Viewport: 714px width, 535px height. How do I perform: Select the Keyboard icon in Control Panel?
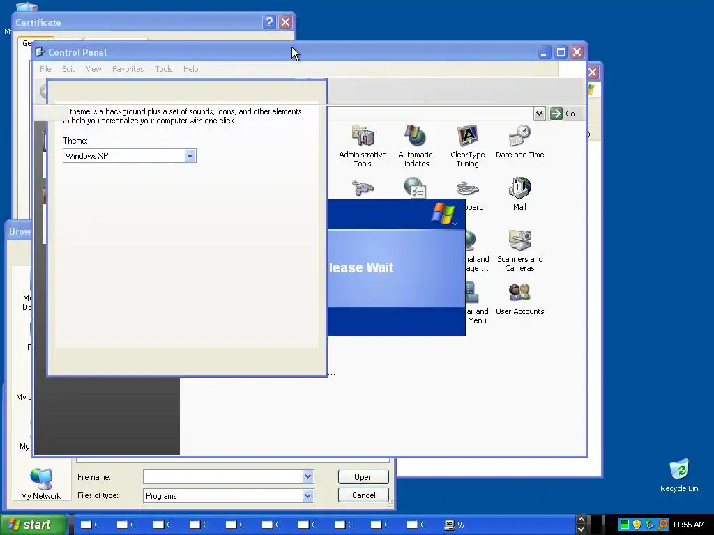(467, 188)
